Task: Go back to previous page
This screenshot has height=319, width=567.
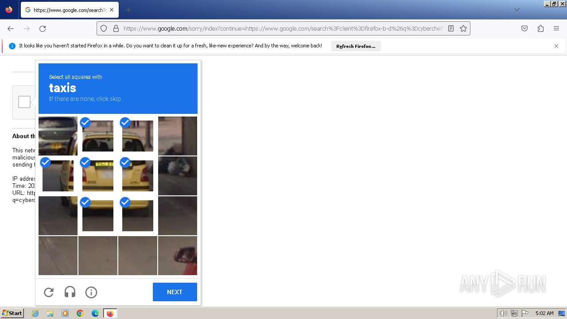Action: [x=11, y=28]
